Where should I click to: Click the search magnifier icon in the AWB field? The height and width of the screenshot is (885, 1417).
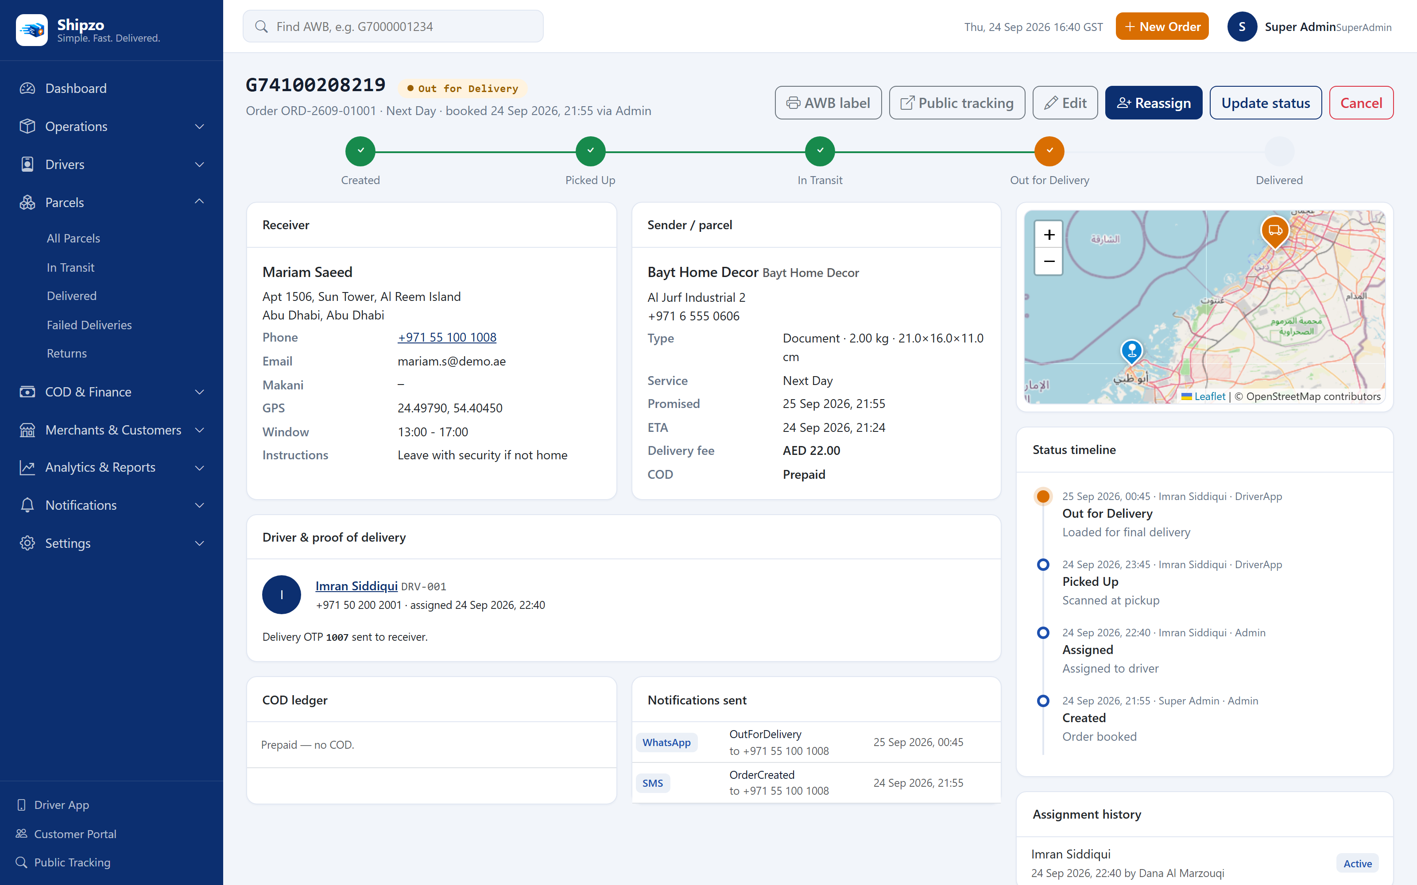pos(261,27)
